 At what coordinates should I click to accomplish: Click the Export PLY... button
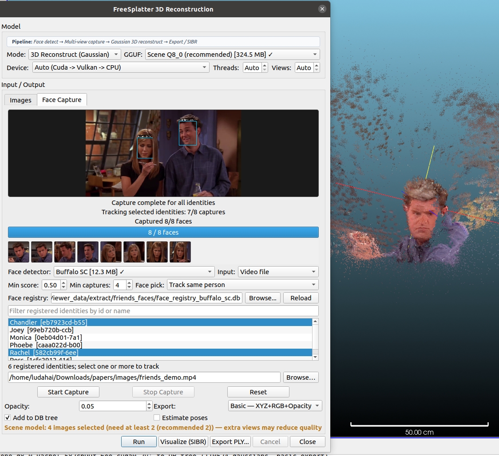pos(230,442)
